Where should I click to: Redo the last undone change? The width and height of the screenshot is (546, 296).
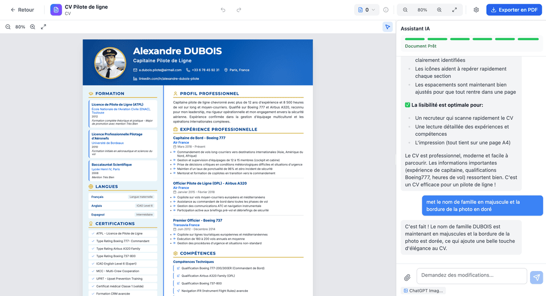pyautogui.click(x=239, y=10)
